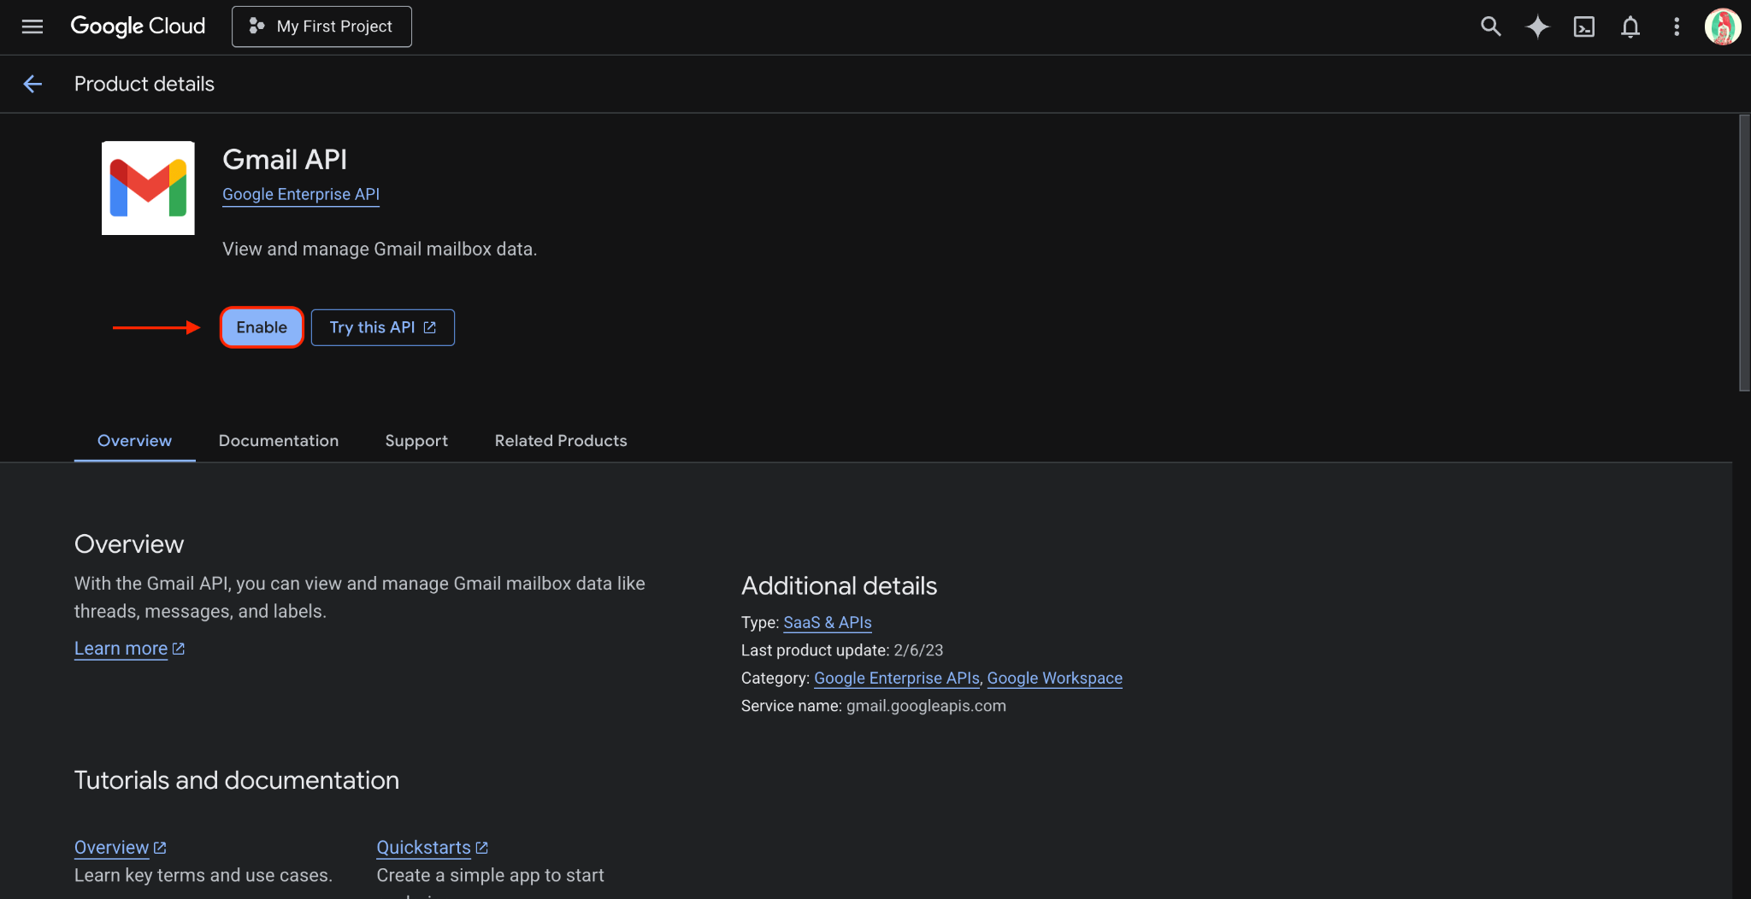
Task: Open the SaaS & APIs type link
Action: 828,622
